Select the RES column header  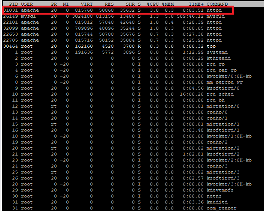tap(109, 4)
